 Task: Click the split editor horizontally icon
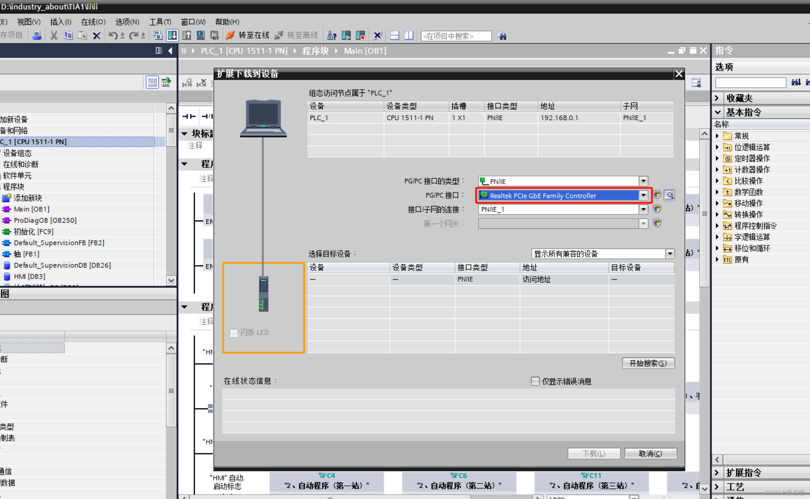coord(395,35)
